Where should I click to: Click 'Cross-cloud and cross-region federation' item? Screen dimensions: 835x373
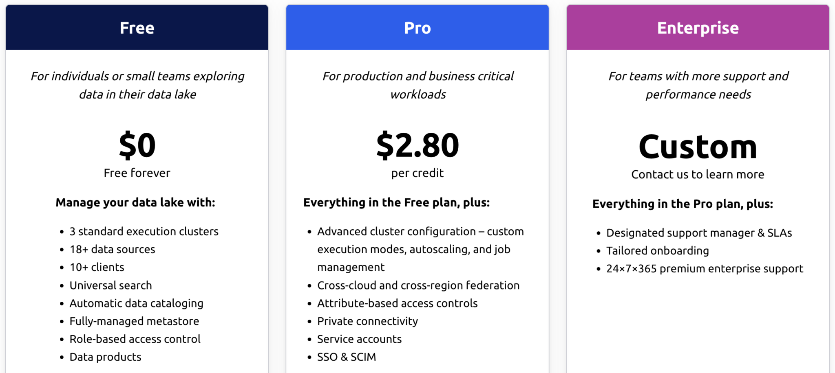(418, 285)
